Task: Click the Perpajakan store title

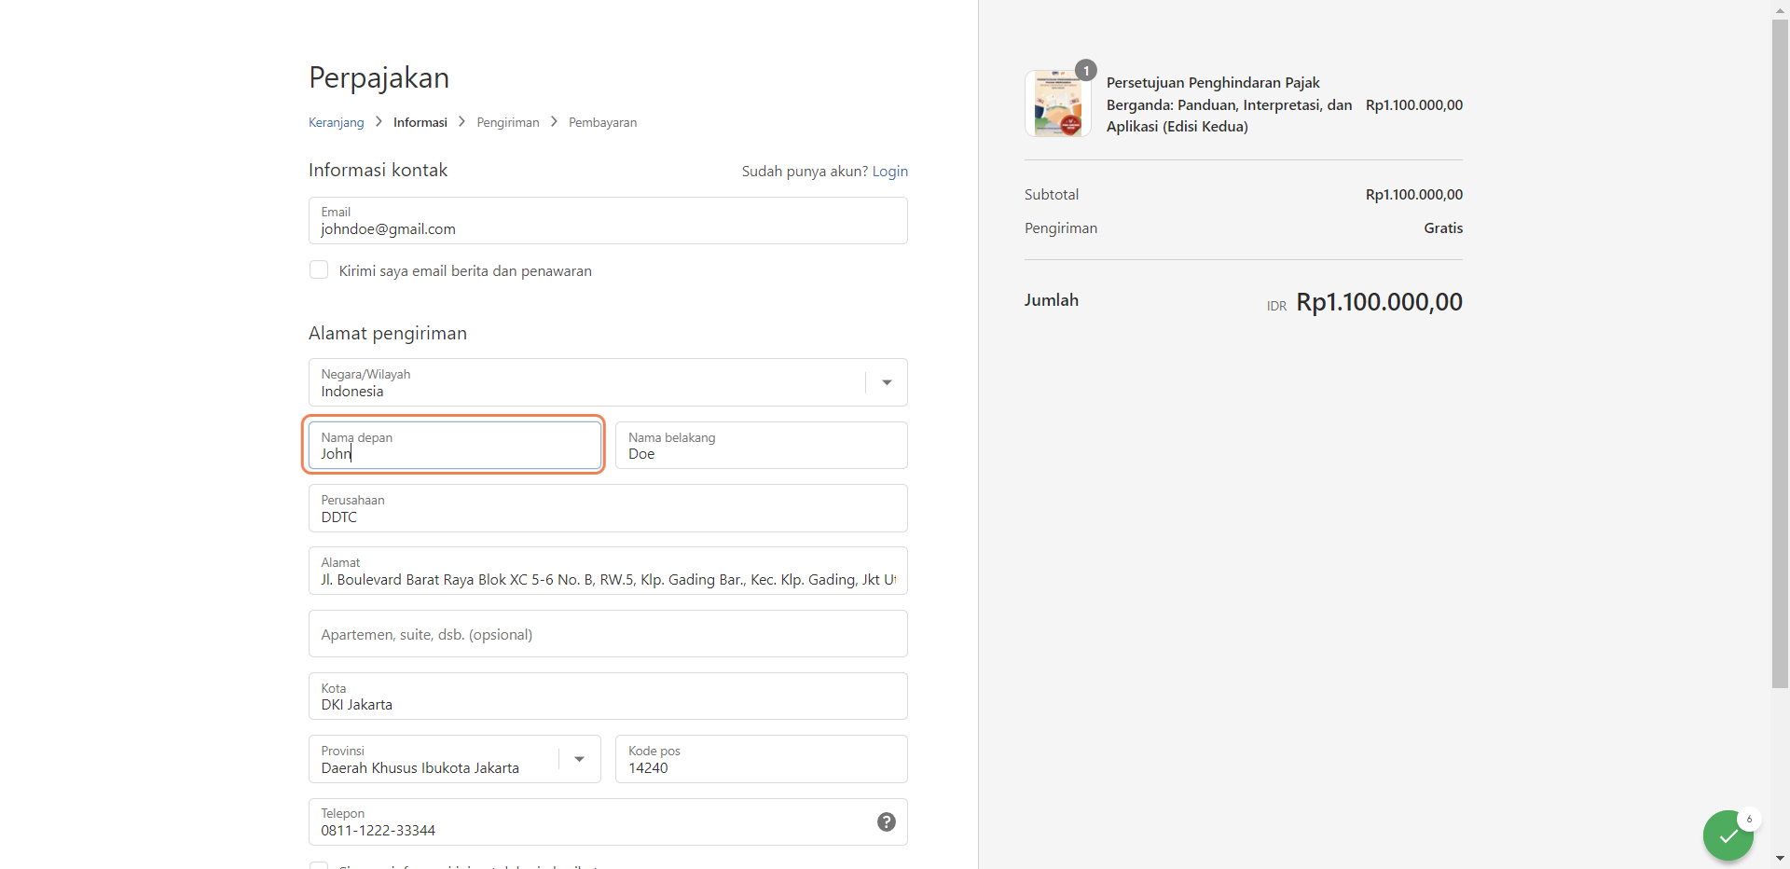Action: coord(379,77)
